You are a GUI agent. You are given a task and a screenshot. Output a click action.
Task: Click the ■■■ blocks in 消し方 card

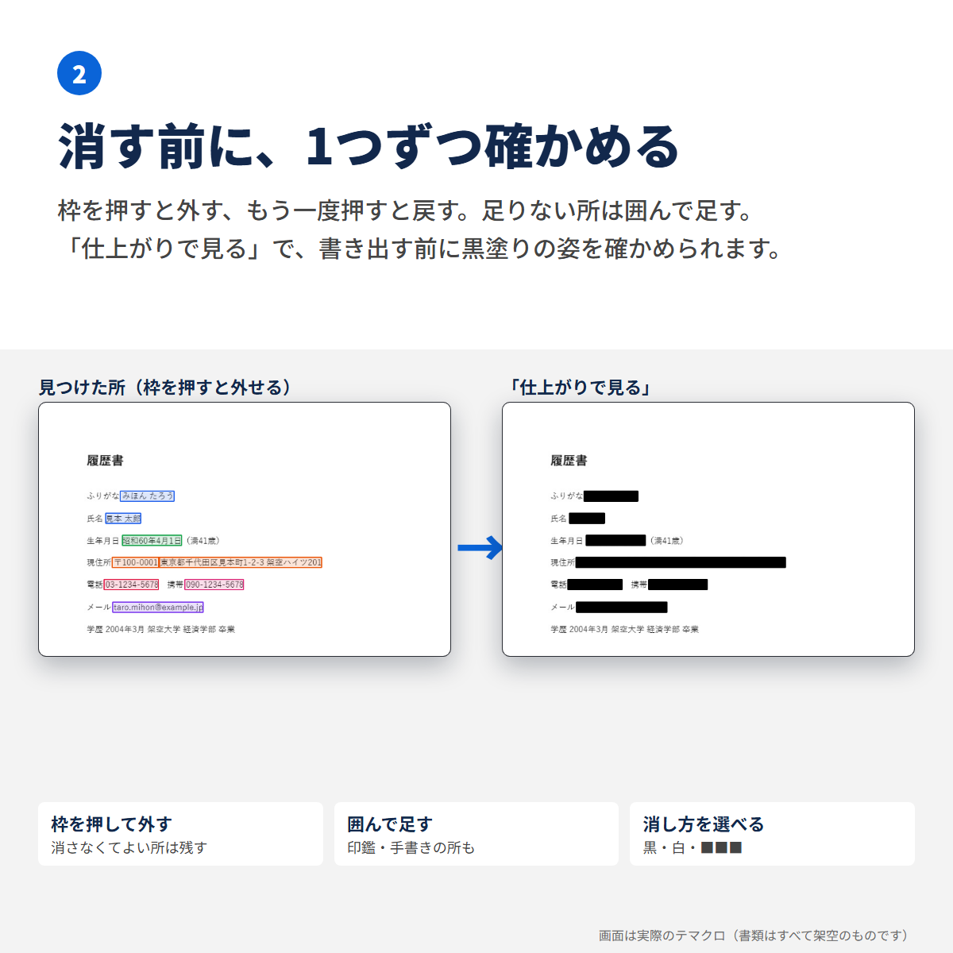point(721,848)
